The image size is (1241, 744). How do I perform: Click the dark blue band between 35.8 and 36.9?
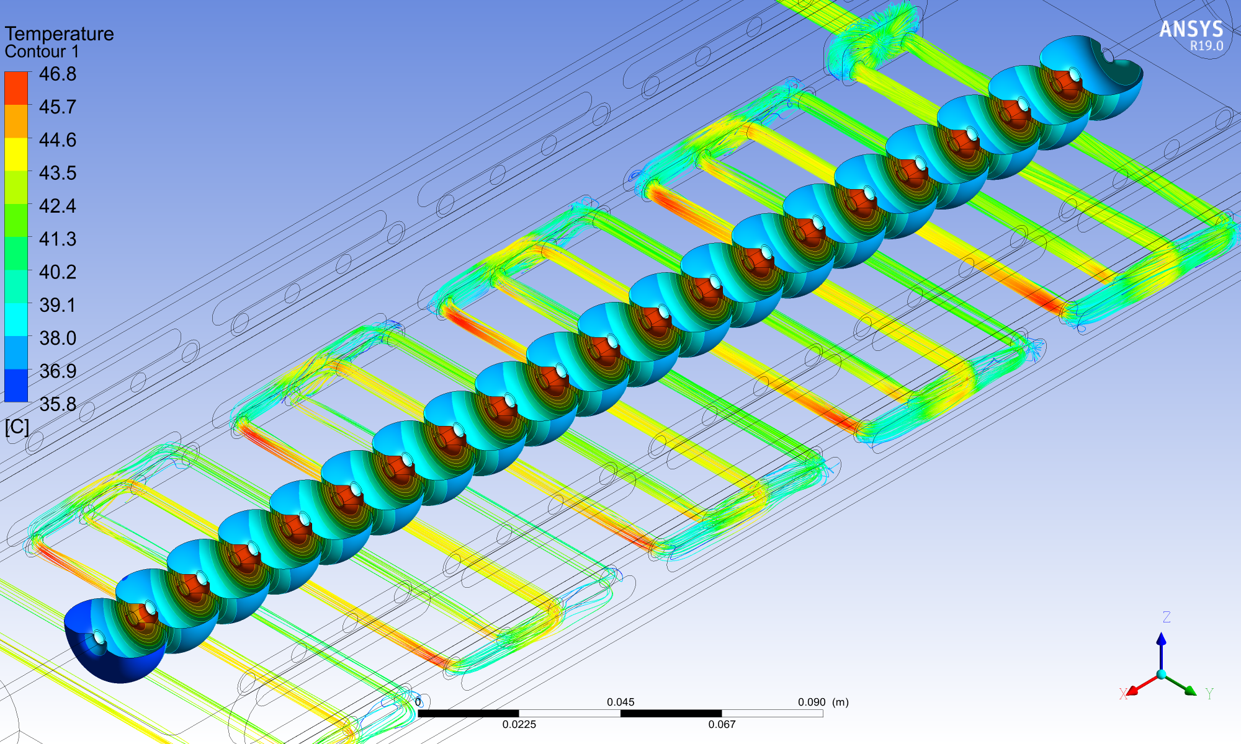pos(16,385)
